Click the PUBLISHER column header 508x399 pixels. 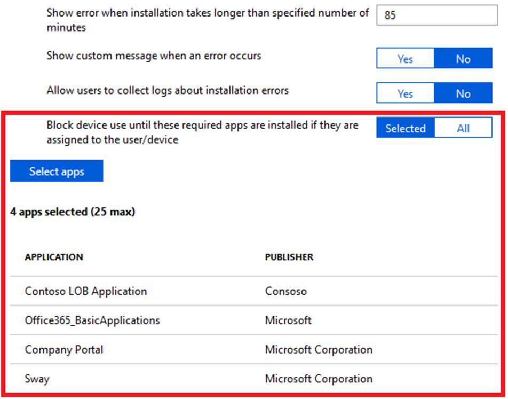pyautogui.click(x=289, y=257)
